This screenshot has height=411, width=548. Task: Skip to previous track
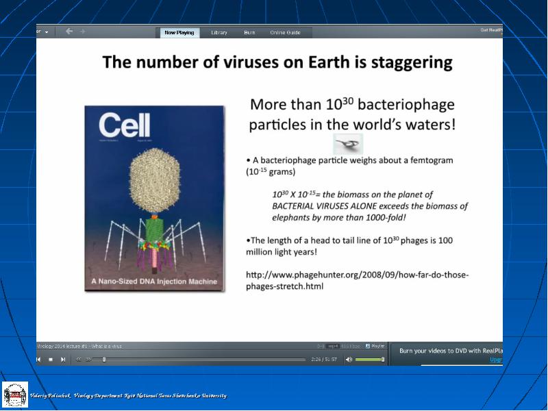tap(39, 359)
